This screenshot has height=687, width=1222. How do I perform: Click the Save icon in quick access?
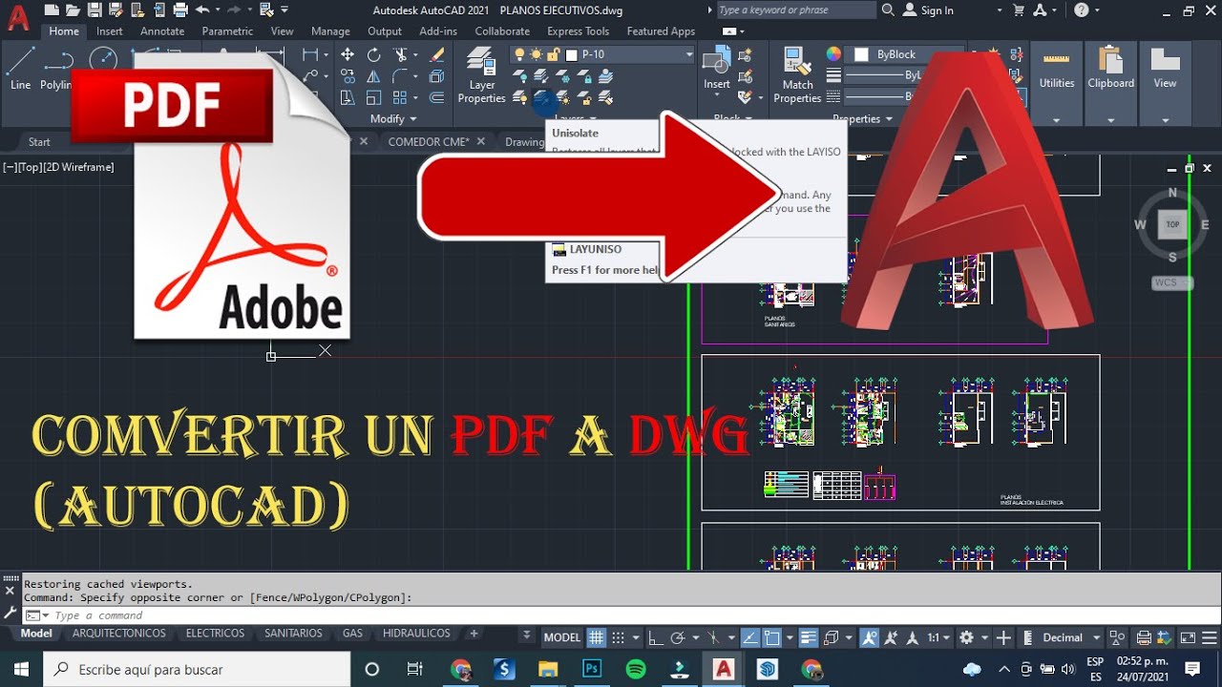point(94,10)
